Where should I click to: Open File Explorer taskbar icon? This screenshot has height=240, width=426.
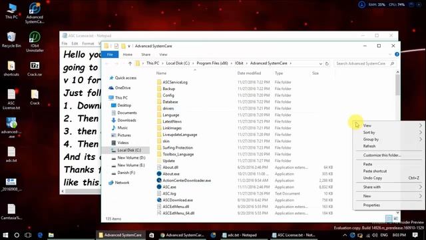51,235
